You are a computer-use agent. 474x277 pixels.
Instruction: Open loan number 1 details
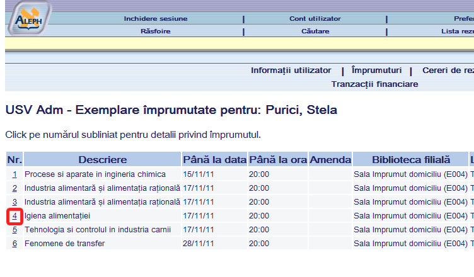point(14,174)
